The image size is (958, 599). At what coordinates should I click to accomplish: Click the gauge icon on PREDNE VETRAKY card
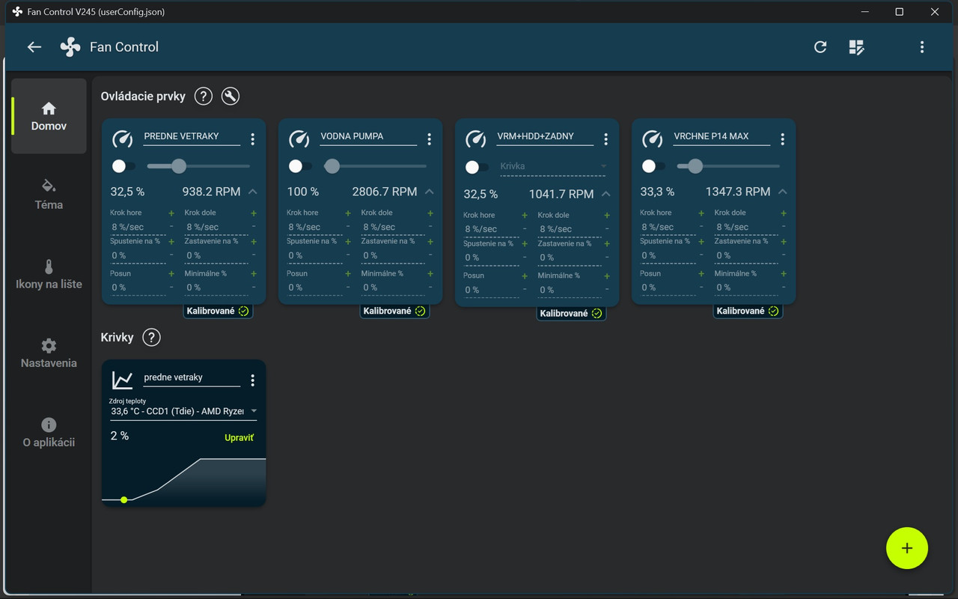click(x=123, y=139)
